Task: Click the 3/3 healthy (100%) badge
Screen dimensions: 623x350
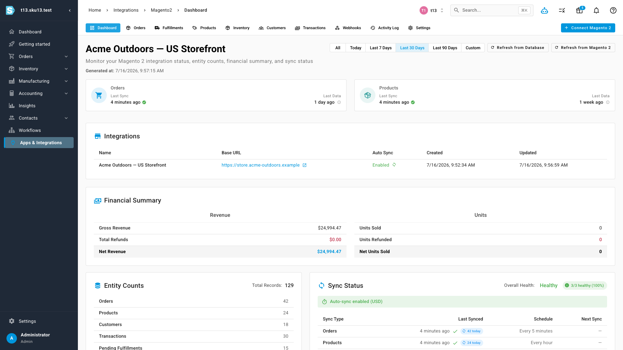Action: click(585, 286)
